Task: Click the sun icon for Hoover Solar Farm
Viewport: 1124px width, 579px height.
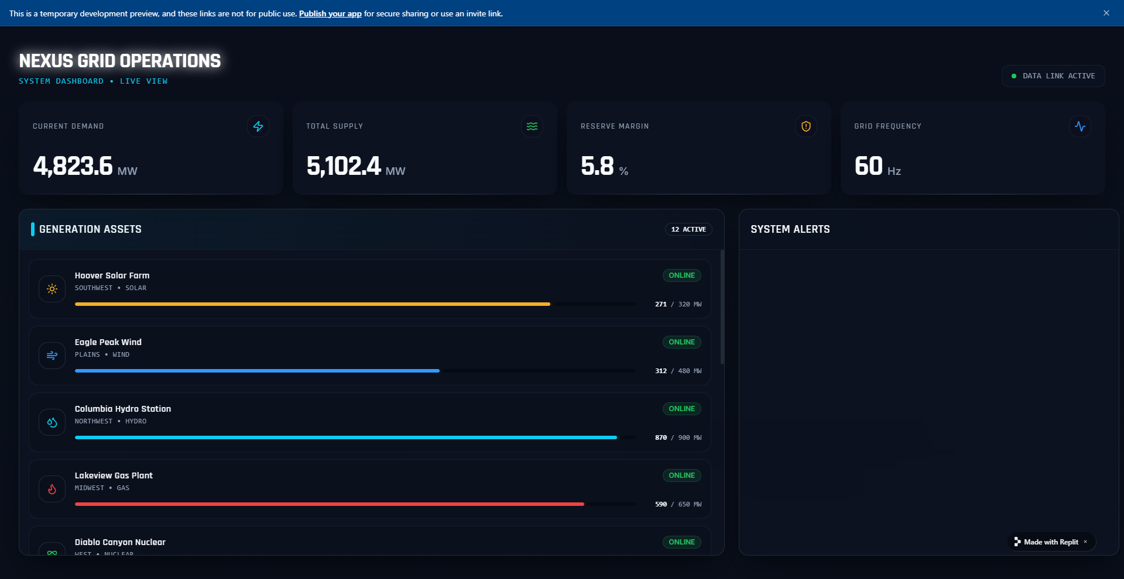Action: click(x=52, y=289)
